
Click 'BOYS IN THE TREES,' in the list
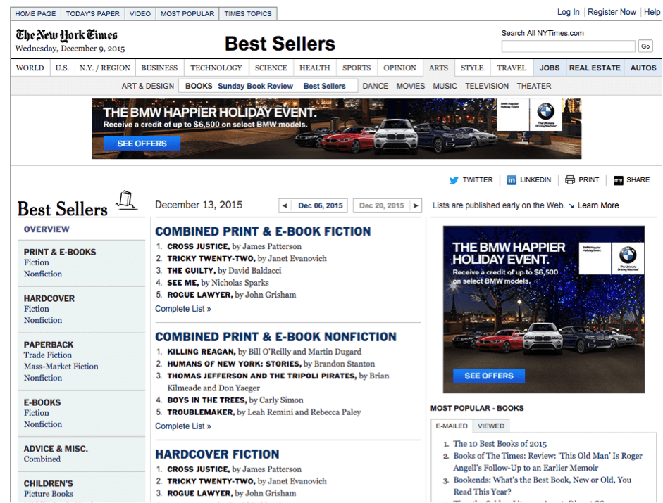coord(207,400)
